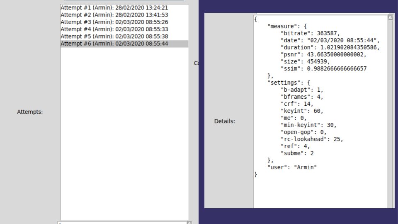Click the Details vertical scrollbar track

point(391,114)
